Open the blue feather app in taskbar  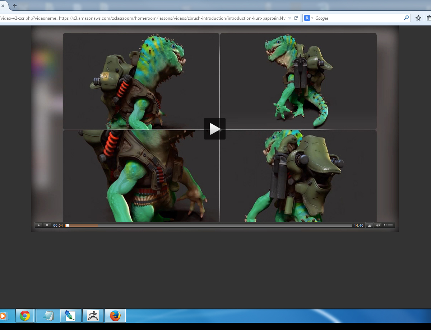click(70, 316)
